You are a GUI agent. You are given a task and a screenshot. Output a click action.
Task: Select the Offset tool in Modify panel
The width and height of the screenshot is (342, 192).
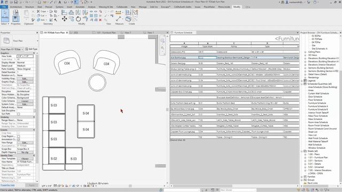(x=71, y=13)
